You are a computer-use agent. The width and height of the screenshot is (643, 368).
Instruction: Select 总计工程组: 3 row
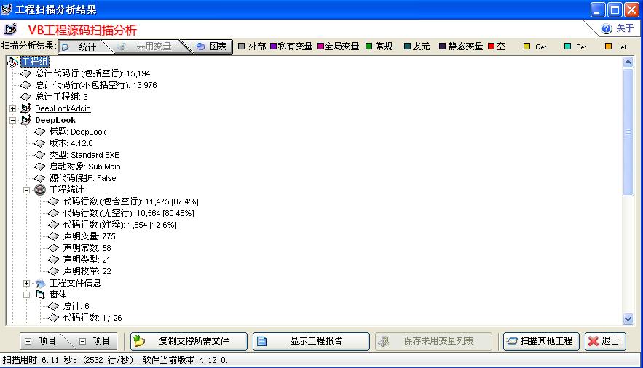point(61,97)
